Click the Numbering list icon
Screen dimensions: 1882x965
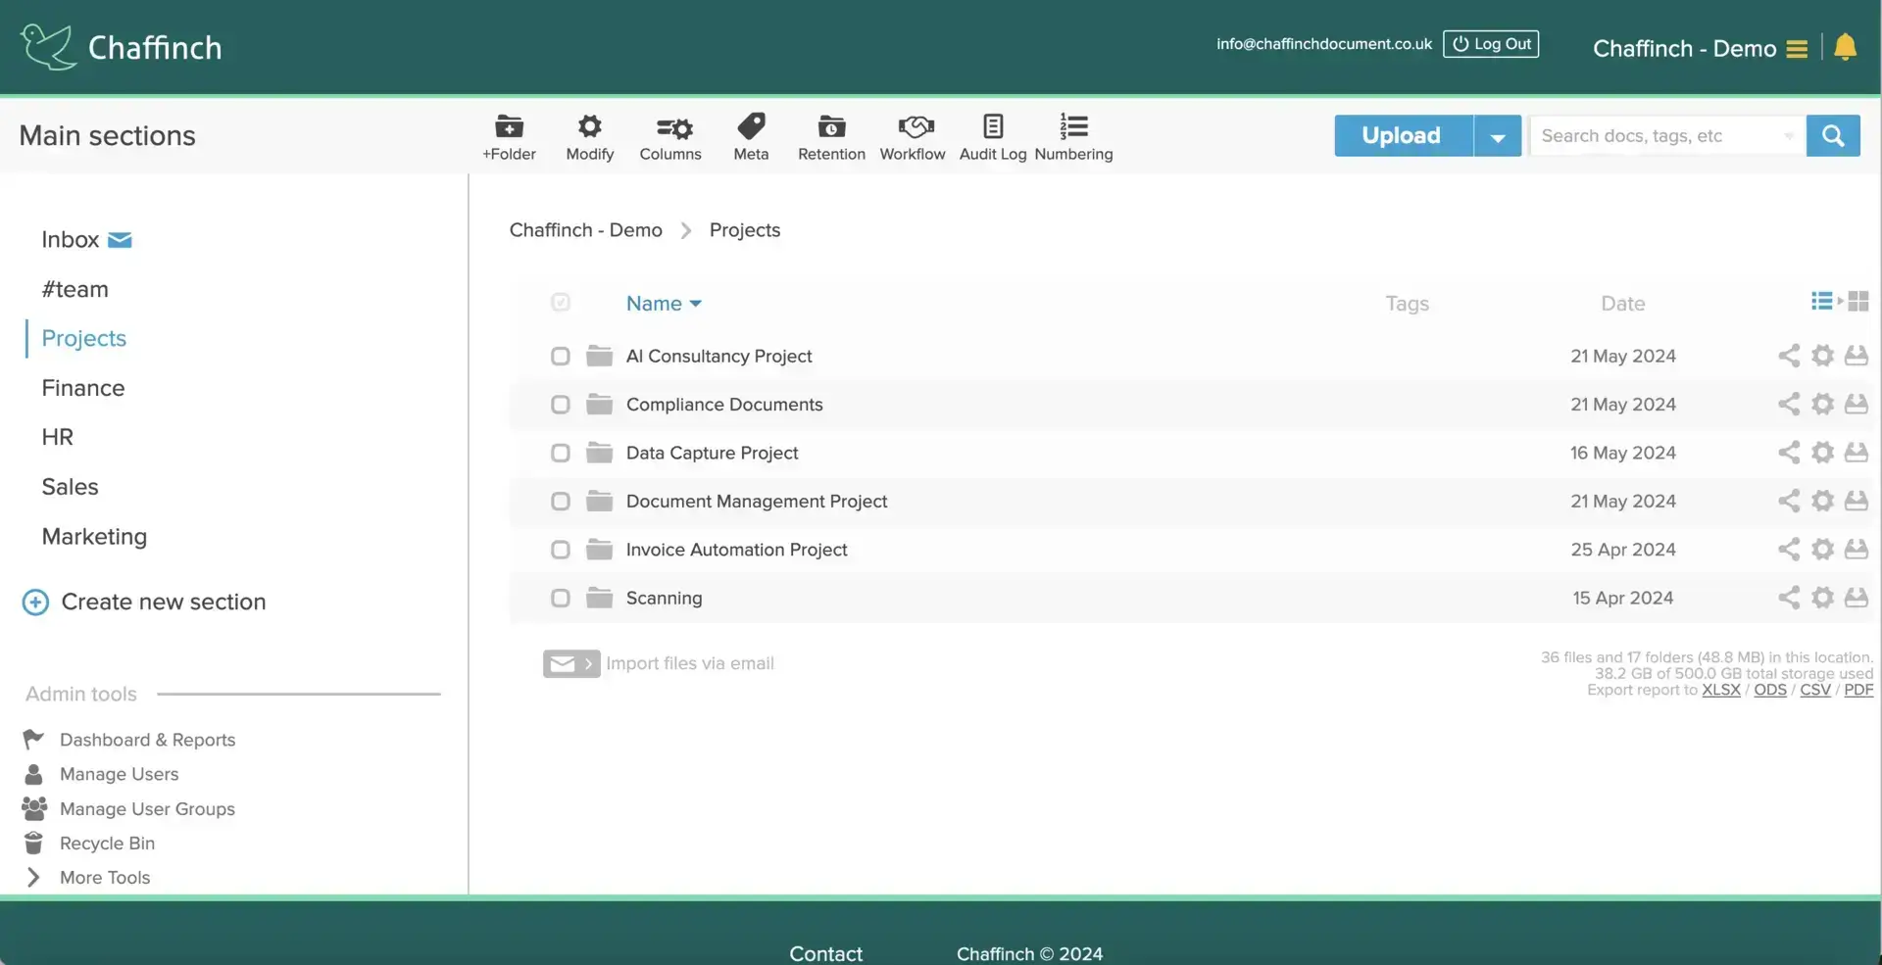click(x=1073, y=127)
